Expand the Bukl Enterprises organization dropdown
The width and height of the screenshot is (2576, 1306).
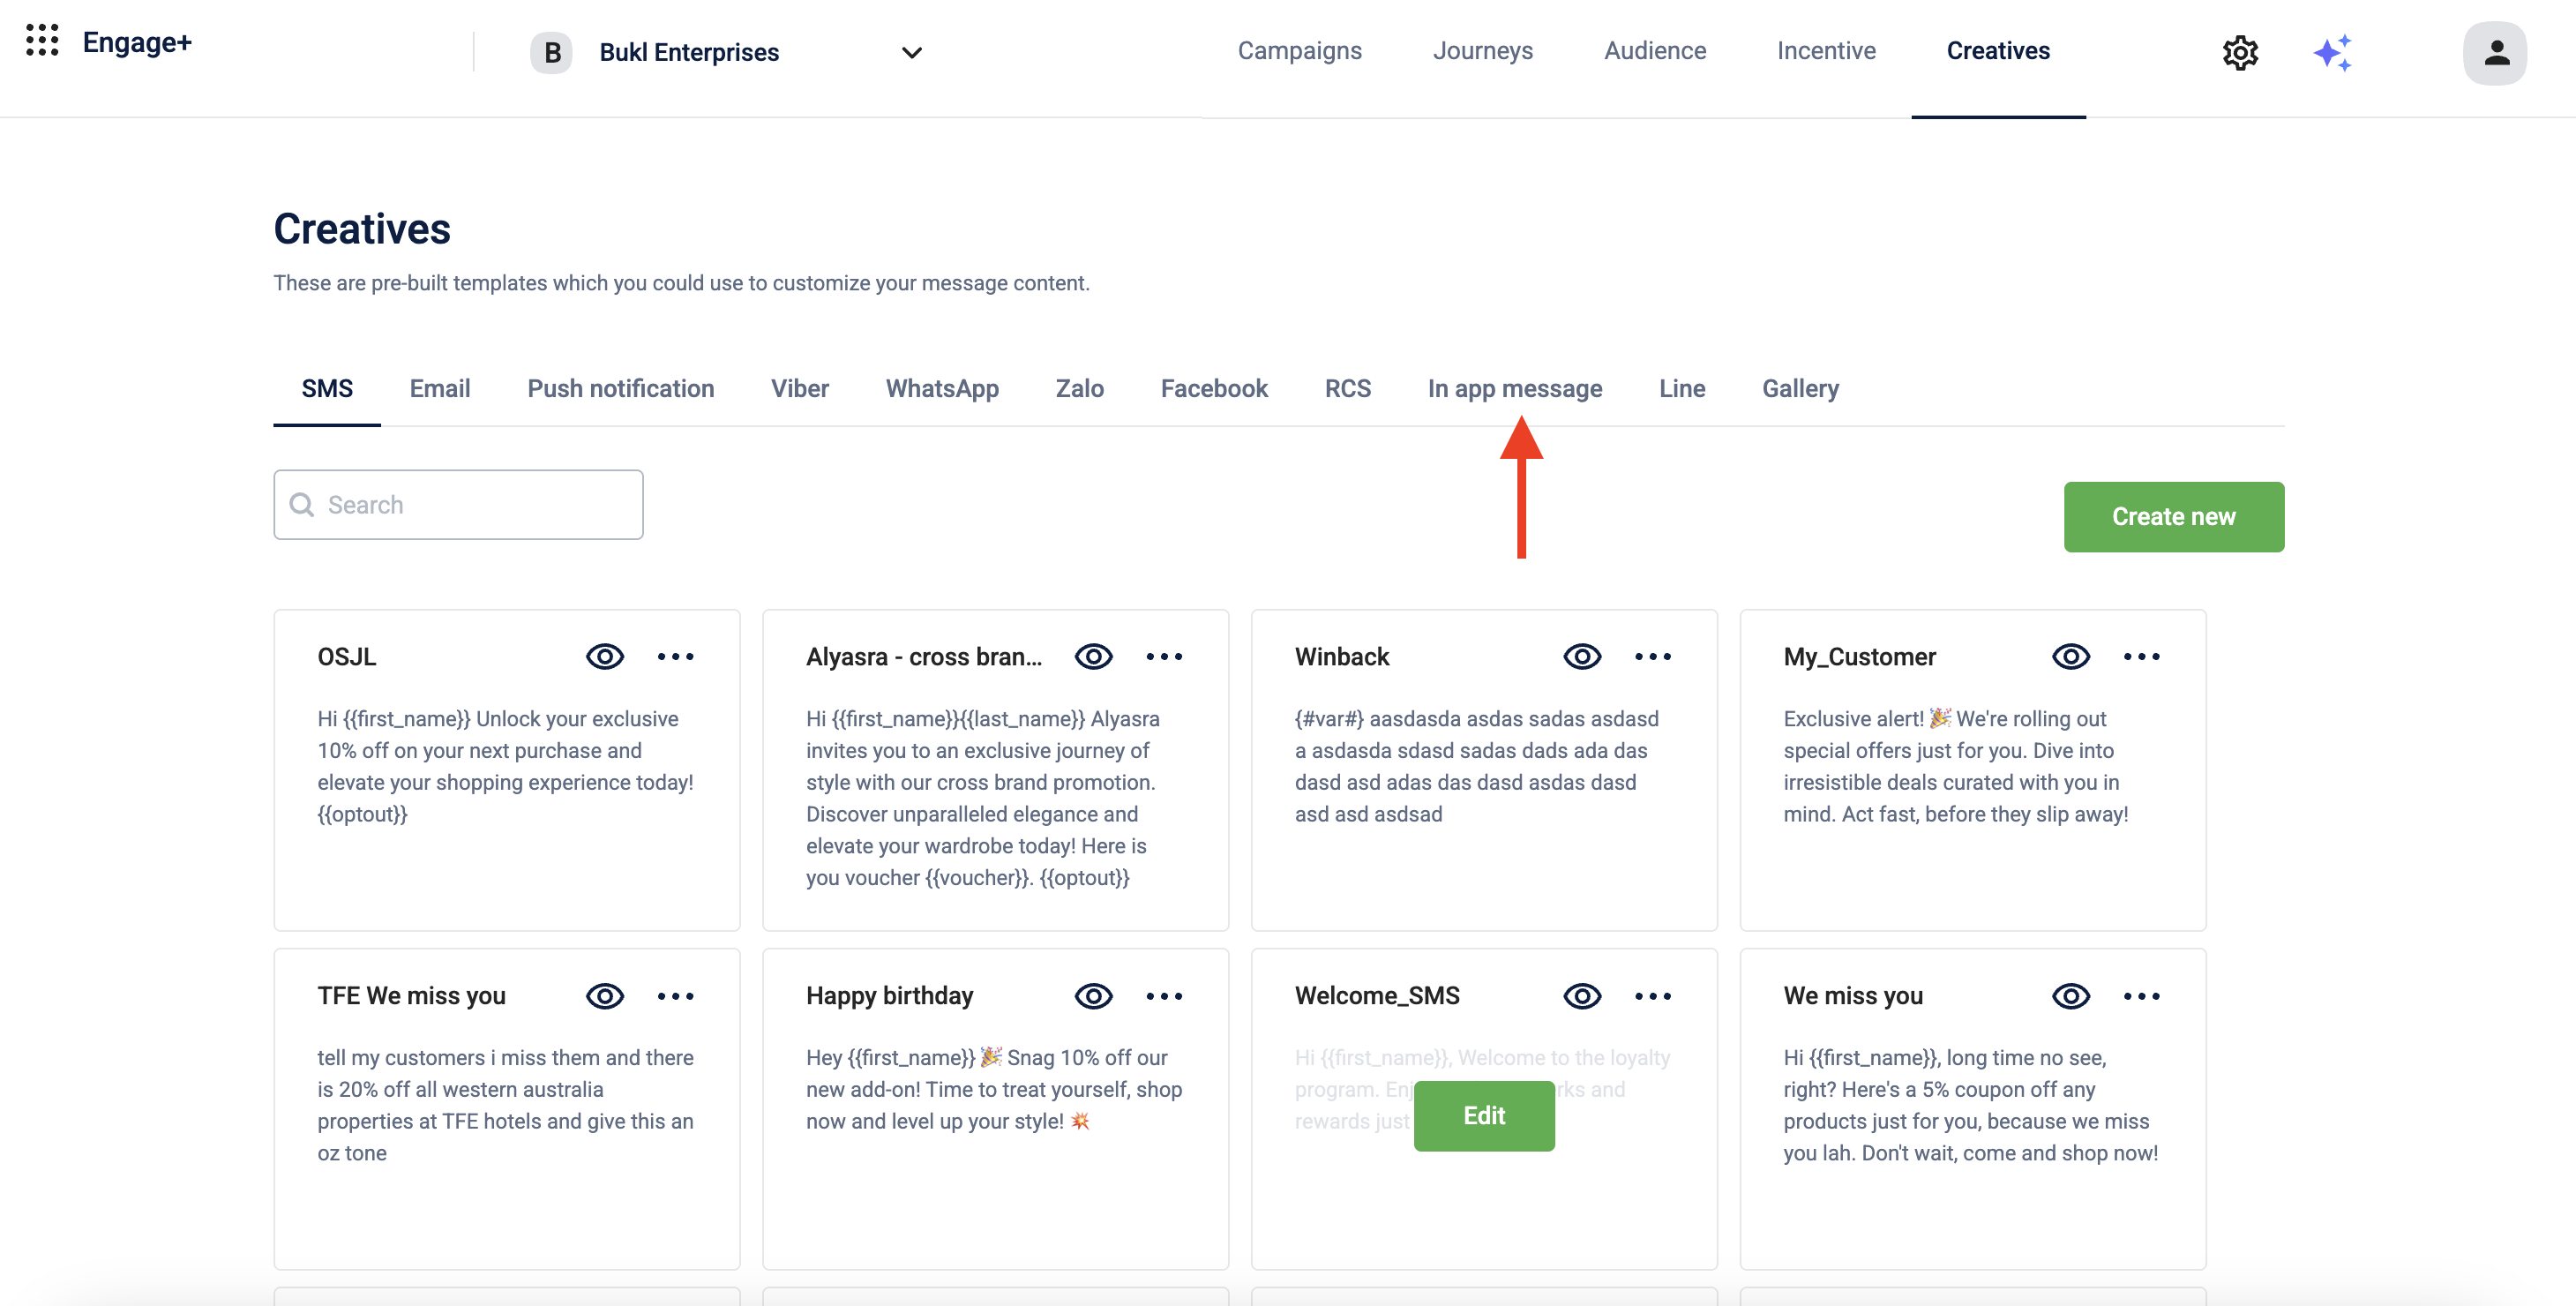(x=911, y=52)
